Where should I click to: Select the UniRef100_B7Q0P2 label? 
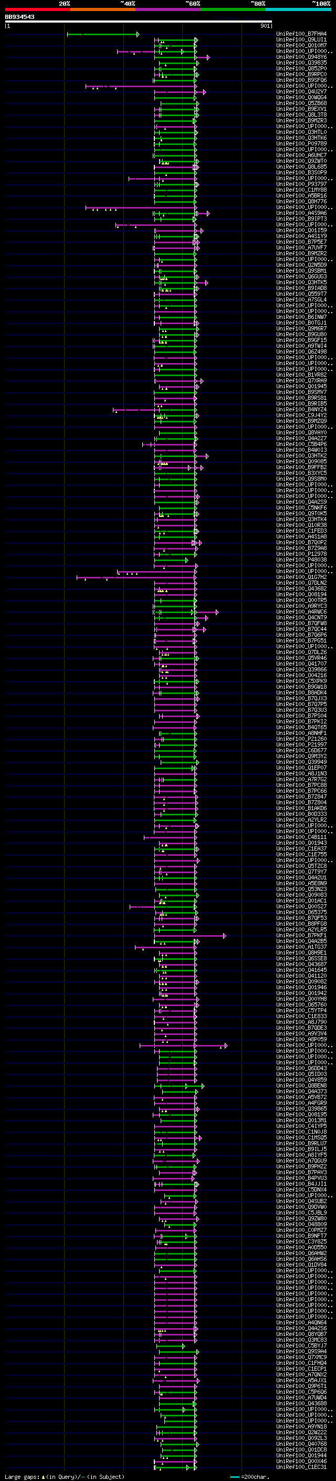(x=301, y=543)
